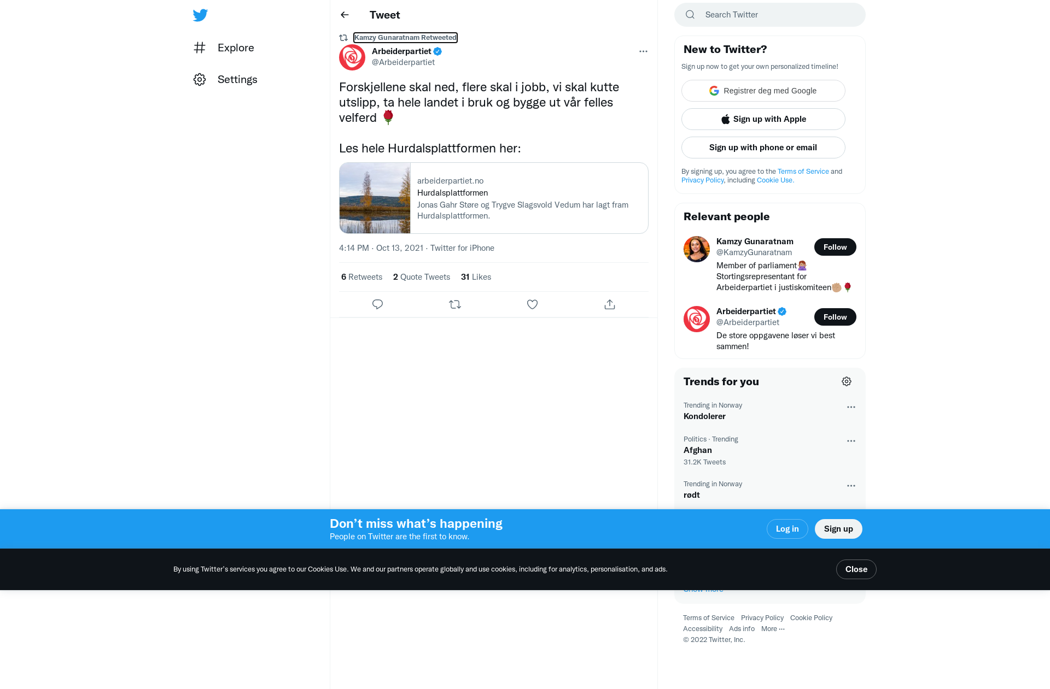
Task: Open tweet's three-dot more menu
Action: pos(643,51)
